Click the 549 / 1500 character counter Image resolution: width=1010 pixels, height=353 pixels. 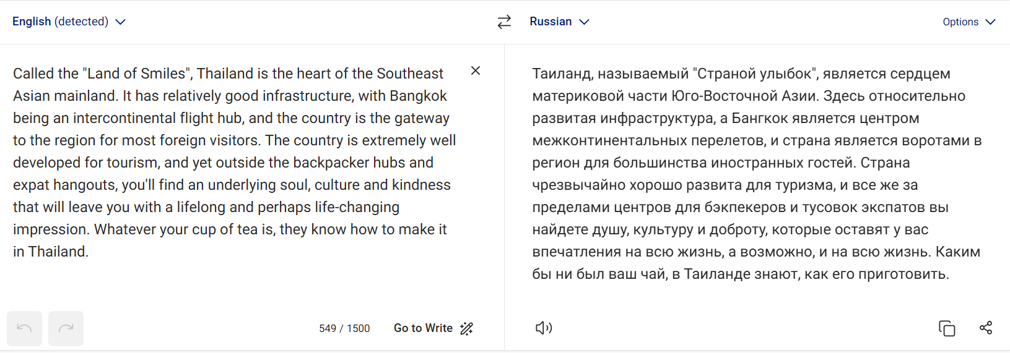(x=344, y=328)
